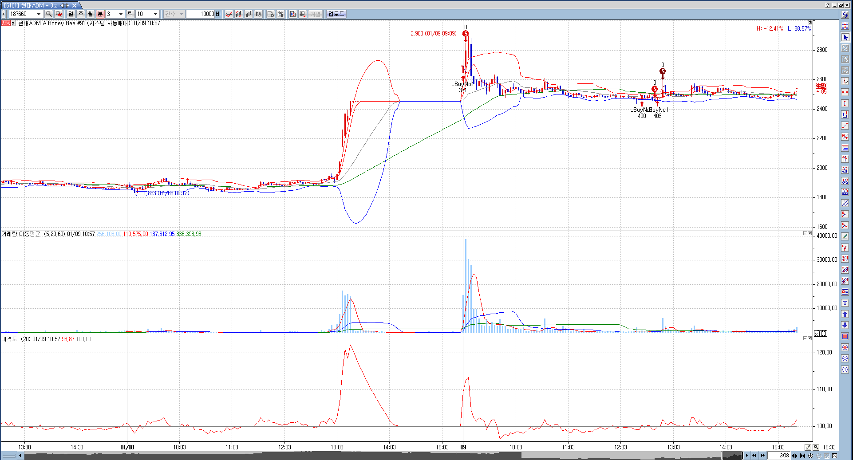The image size is (853, 460).
Task: Open the stock code 187660 dropdown
Action: (x=39, y=14)
